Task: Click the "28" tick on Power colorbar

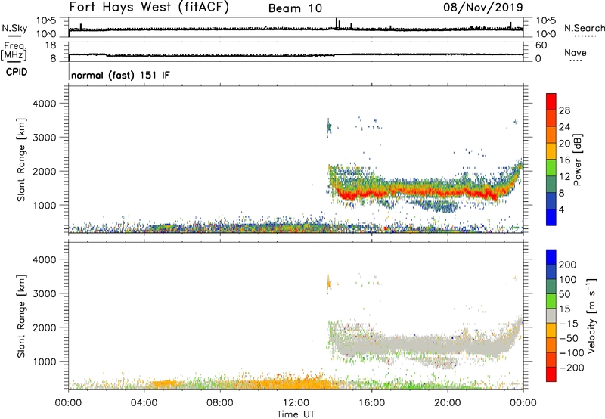Action: 564,110
